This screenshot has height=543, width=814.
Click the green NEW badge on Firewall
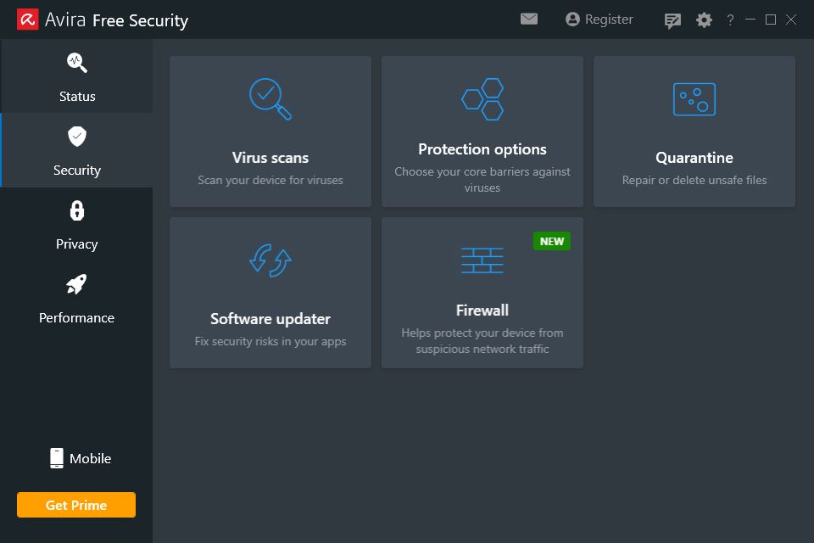click(551, 241)
